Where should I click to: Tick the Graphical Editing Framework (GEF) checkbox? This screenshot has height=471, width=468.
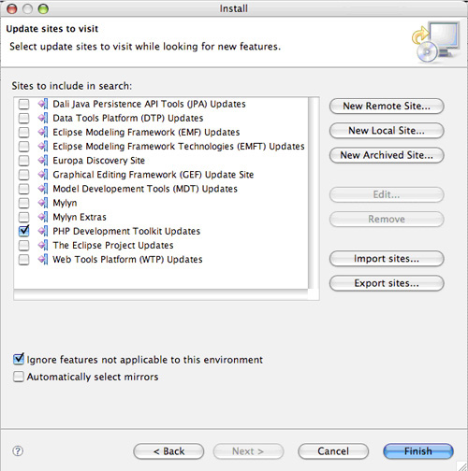click(23, 175)
